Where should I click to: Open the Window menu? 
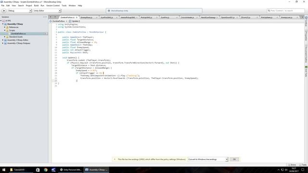pyautogui.click(x=72, y=6)
